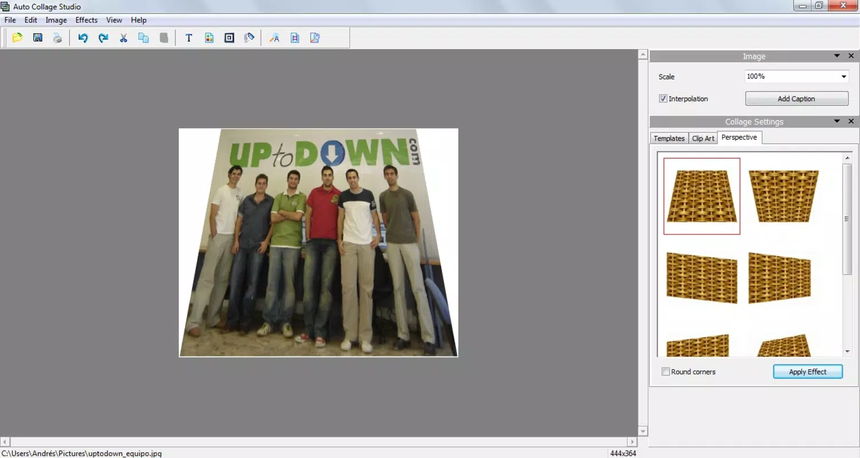Enable the Round corners checkbox
The image size is (860, 458).
(x=665, y=372)
